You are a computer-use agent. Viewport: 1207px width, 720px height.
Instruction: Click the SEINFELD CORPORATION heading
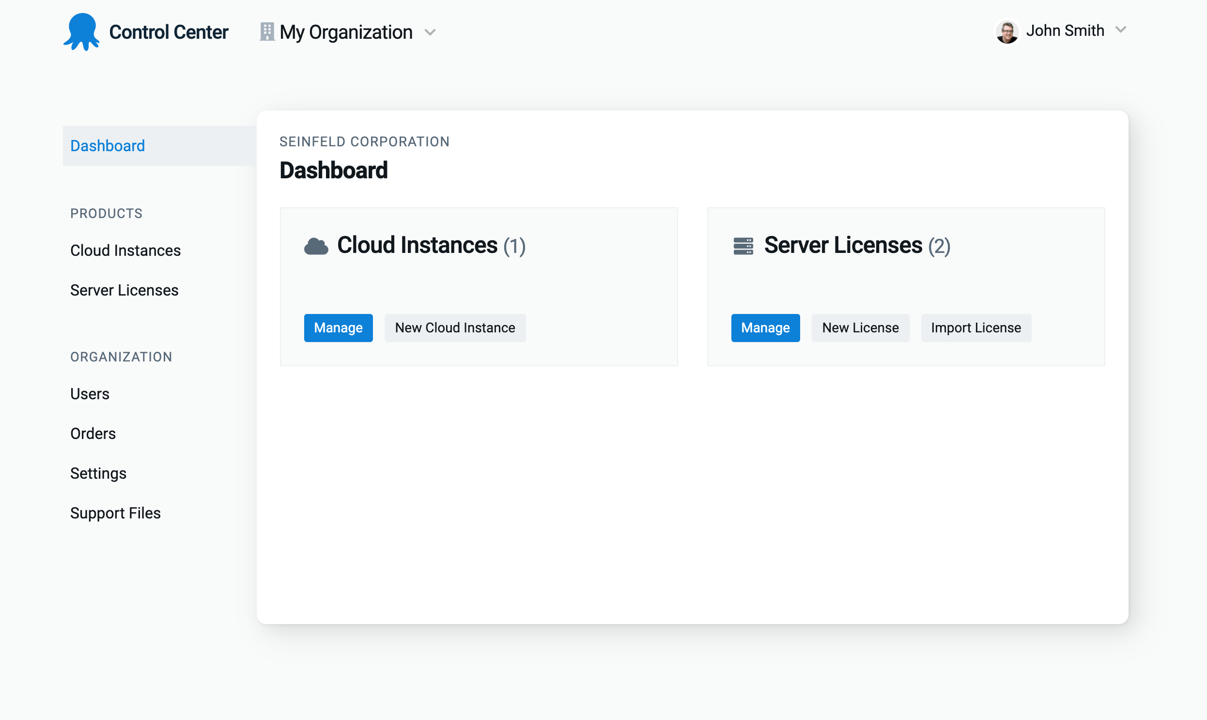click(364, 141)
